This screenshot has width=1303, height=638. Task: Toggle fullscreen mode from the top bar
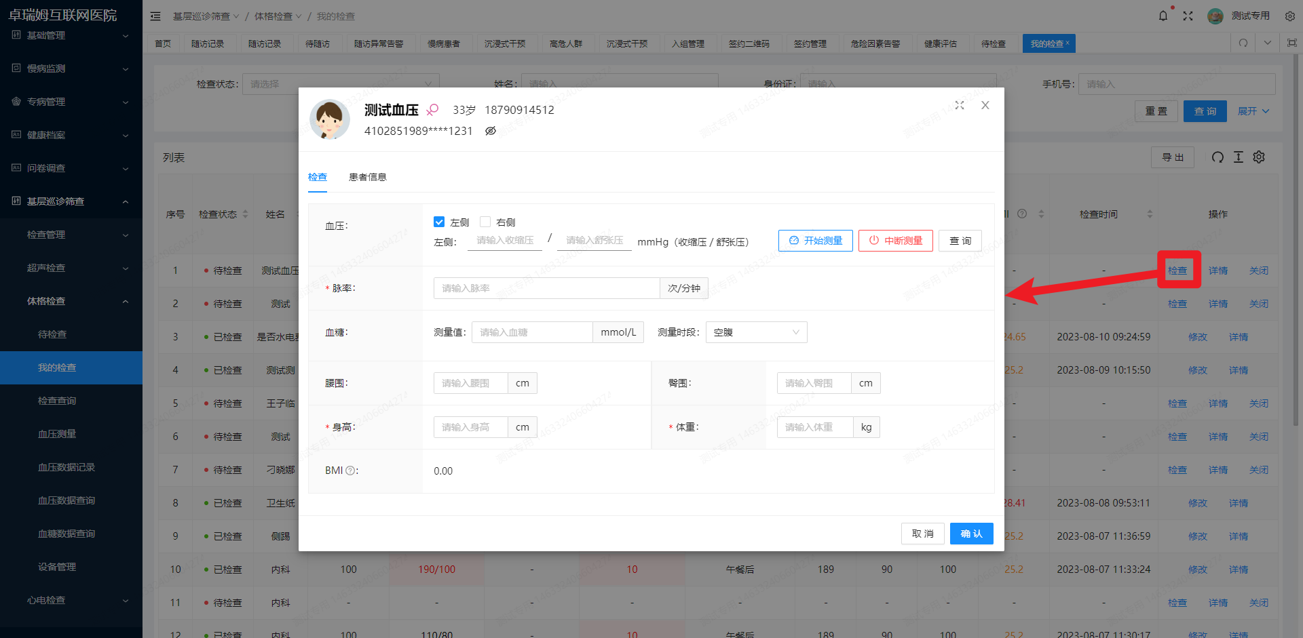tap(1188, 16)
